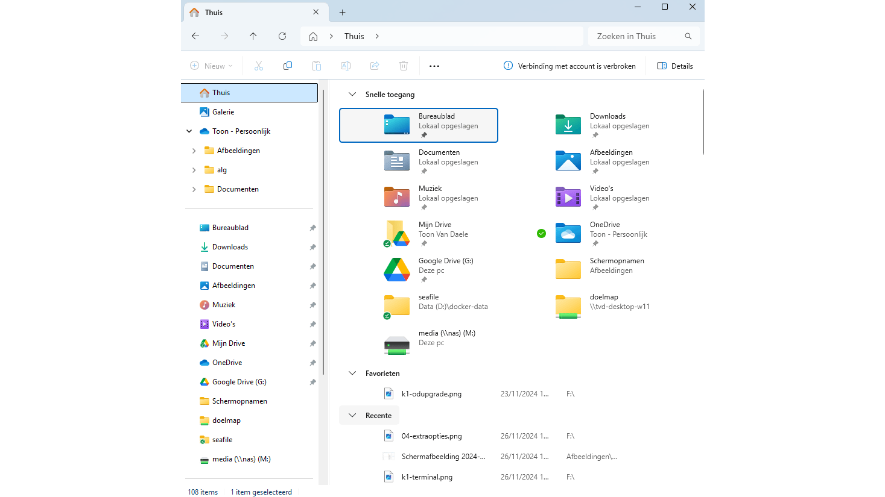
Task: Add a new tab with plus button
Action: [342, 12]
